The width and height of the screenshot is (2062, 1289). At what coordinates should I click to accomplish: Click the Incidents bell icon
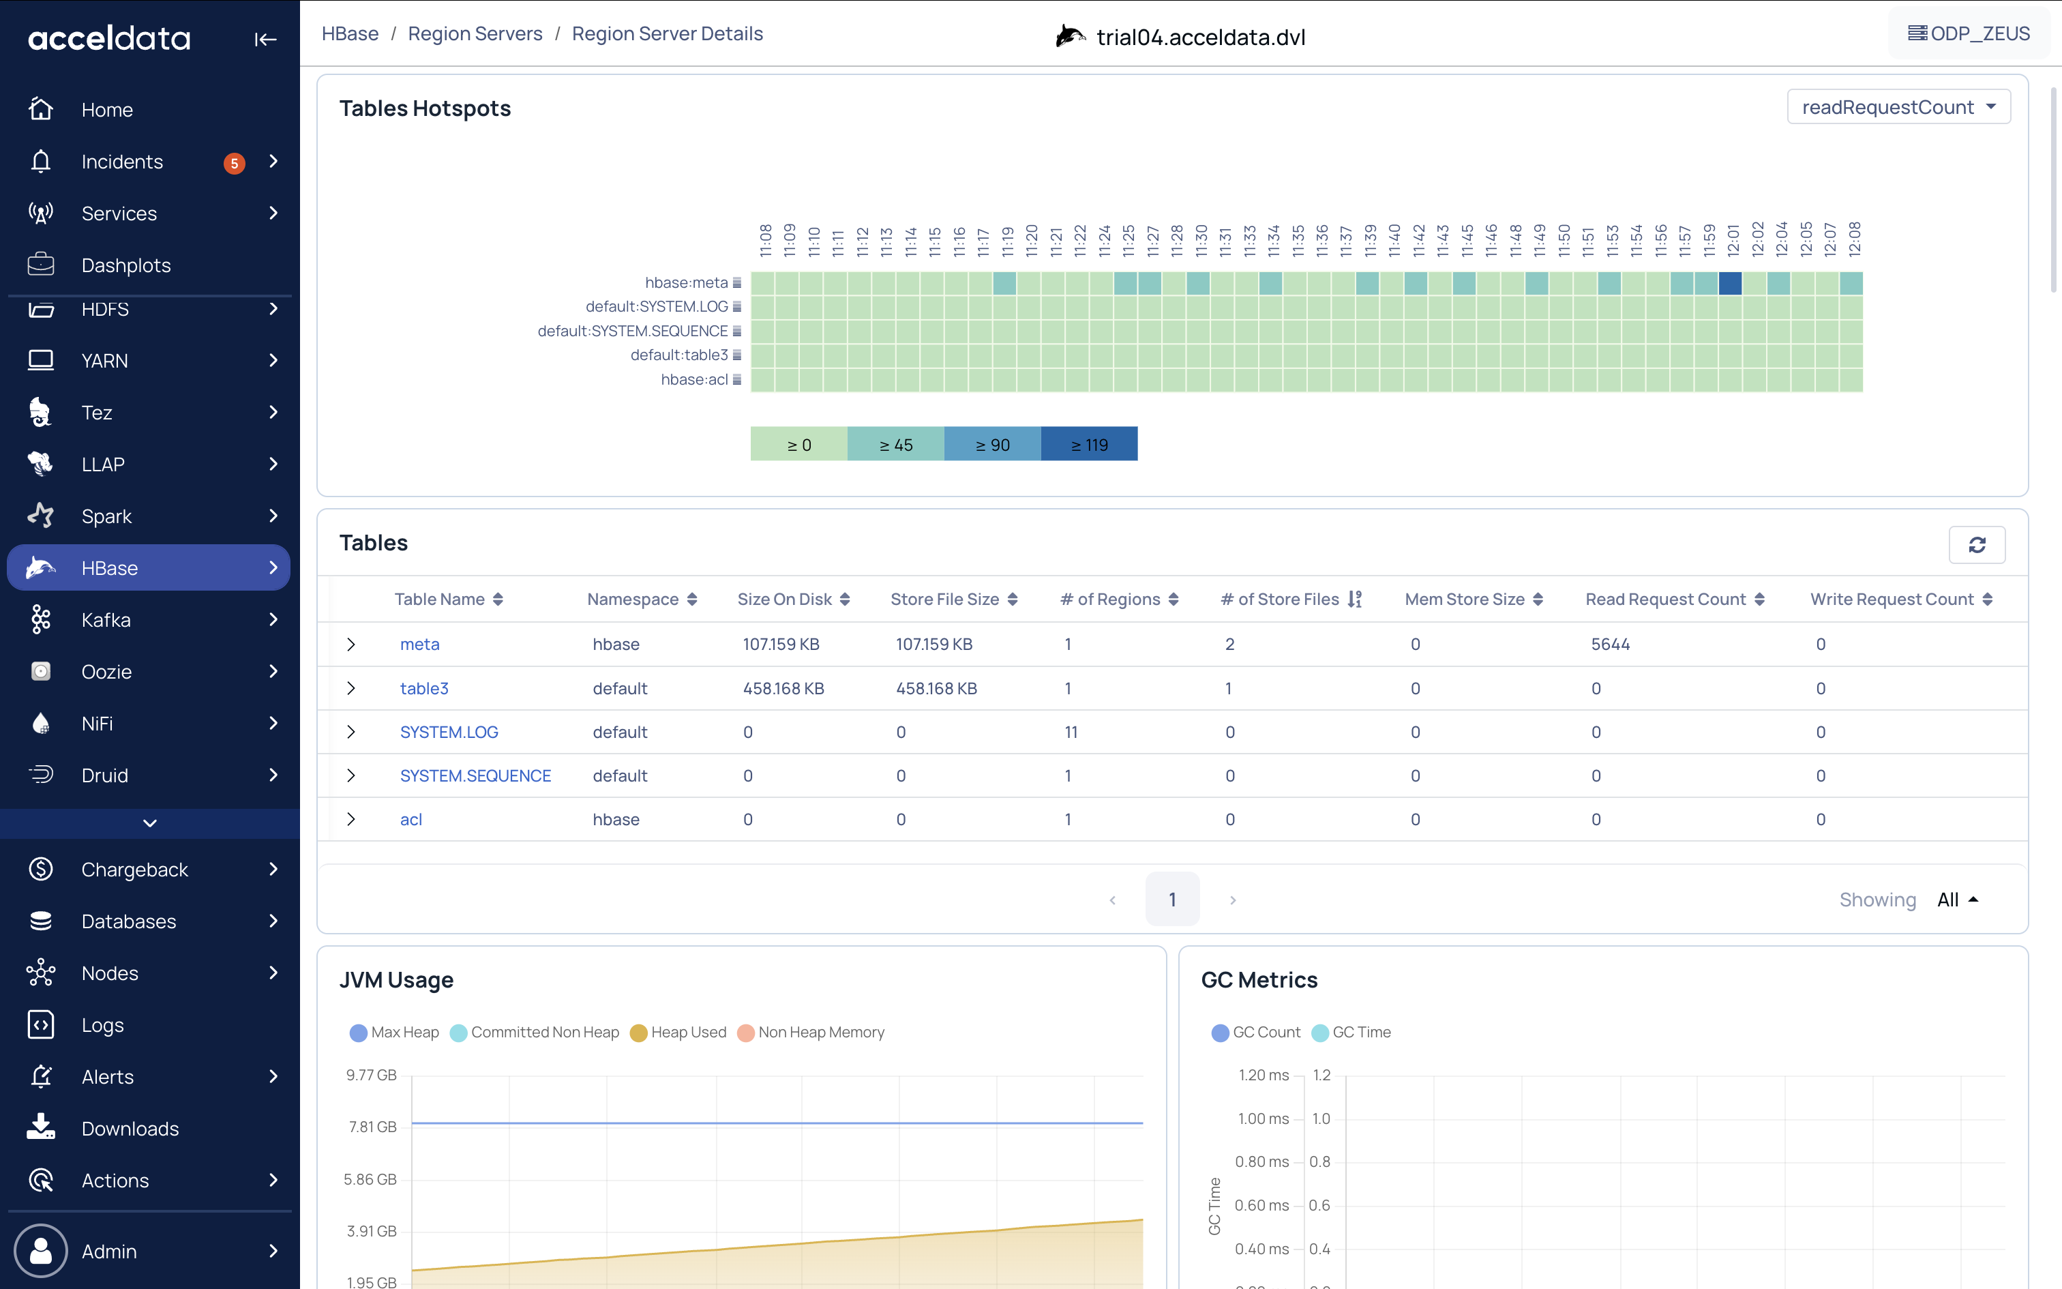click(41, 161)
